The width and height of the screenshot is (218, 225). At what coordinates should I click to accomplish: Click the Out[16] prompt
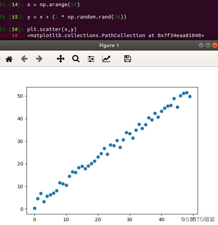(12, 35)
